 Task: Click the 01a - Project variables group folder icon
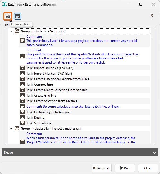(17, 128)
